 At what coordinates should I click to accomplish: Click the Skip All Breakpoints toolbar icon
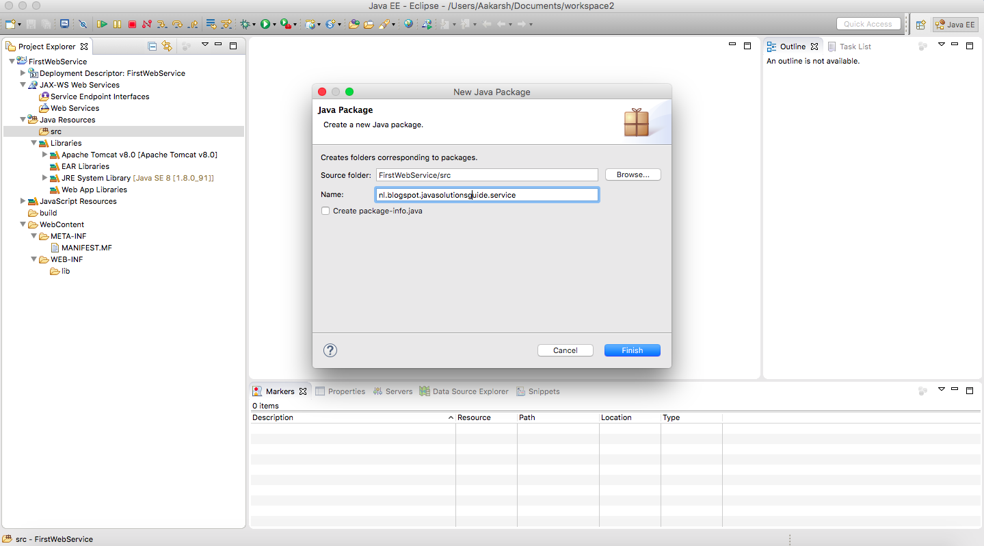click(83, 24)
